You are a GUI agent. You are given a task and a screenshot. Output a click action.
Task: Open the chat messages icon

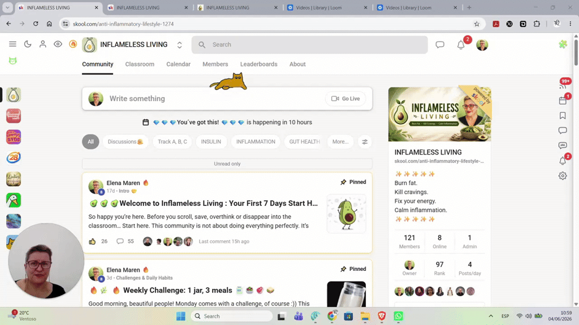pos(440,45)
